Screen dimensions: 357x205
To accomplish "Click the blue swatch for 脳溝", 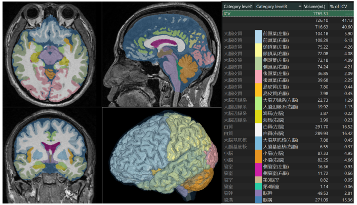I will [x=258, y=200].
